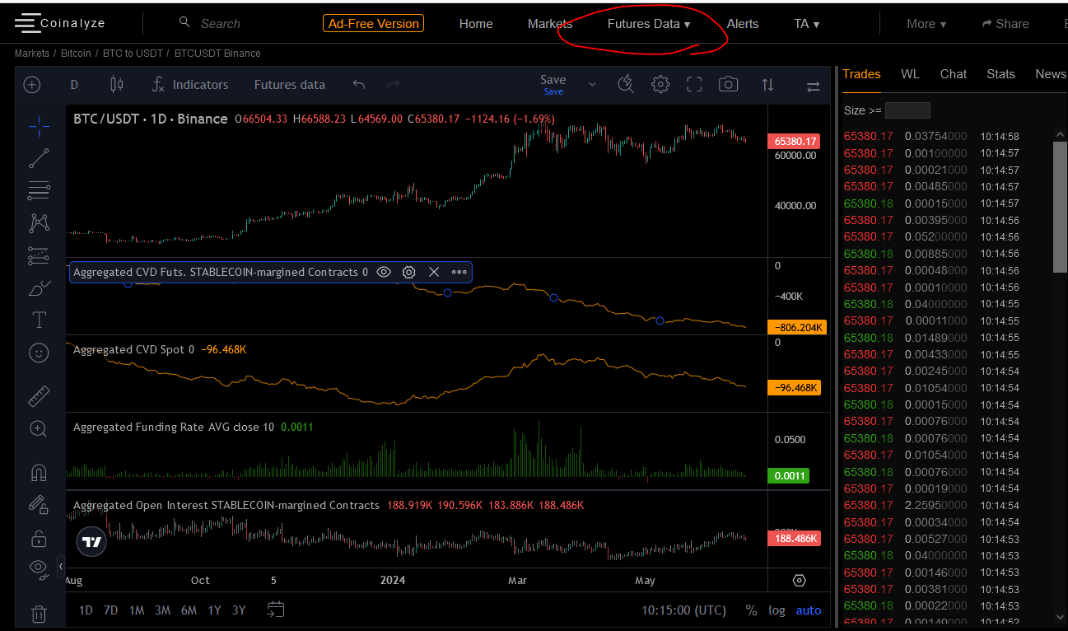
Task: Select the XABCD pattern tool
Action: (x=39, y=222)
